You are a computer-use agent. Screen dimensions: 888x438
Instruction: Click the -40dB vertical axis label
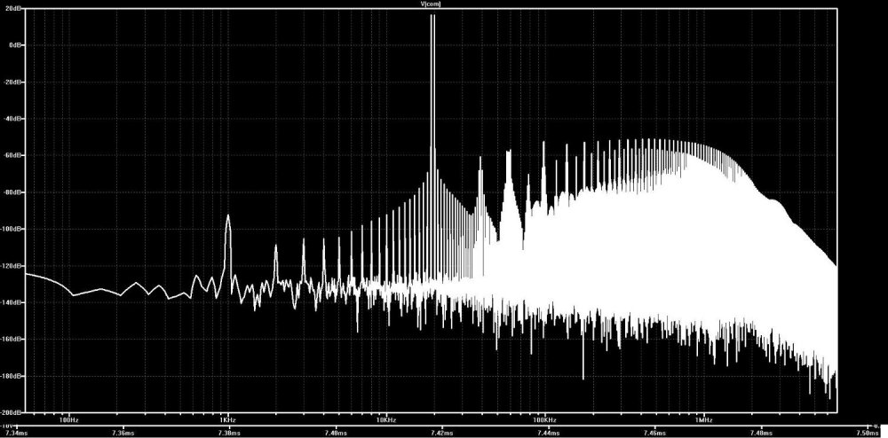[14, 119]
